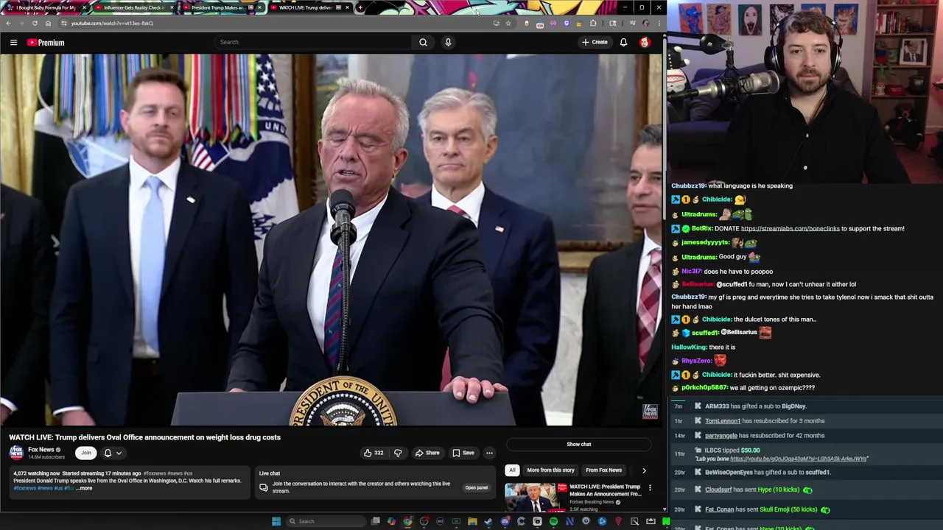The width and height of the screenshot is (943, 530).
Task: Share the video
Action: pos(427,453)
